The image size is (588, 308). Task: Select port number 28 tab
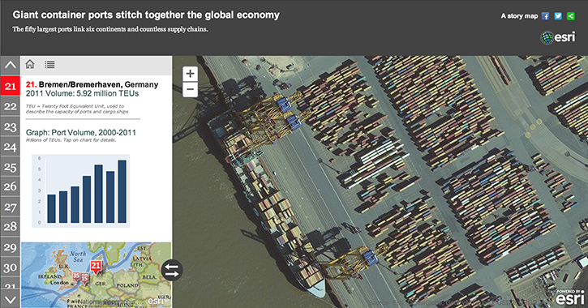[x=10, y=227]
